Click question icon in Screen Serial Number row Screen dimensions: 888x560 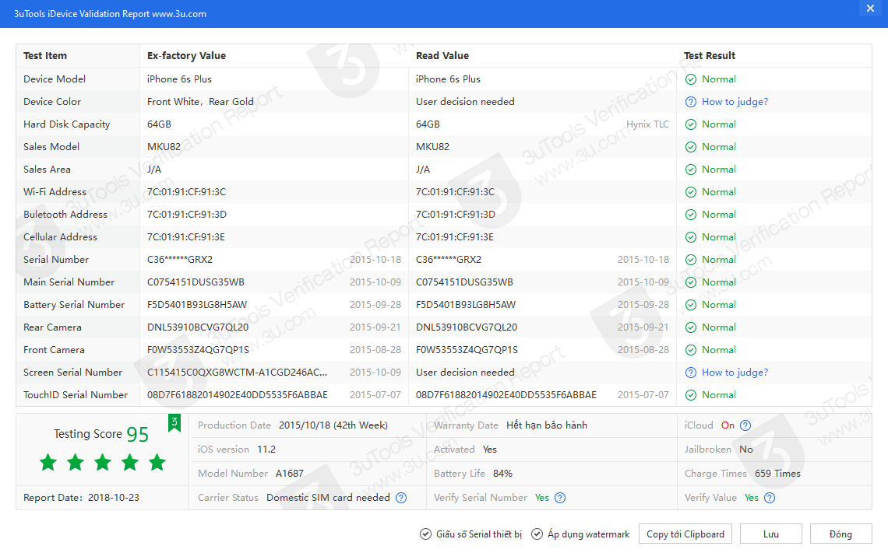click(691, 373)
